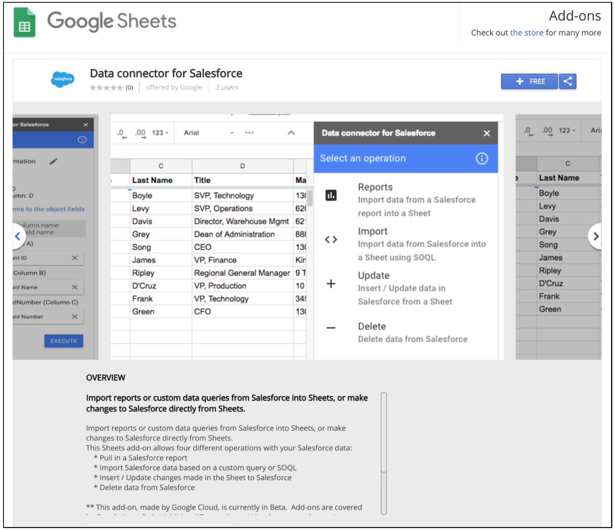Click the EXECUTE button in left screenshot
Viewport: 615px width, 530px height.
(64, 341)
